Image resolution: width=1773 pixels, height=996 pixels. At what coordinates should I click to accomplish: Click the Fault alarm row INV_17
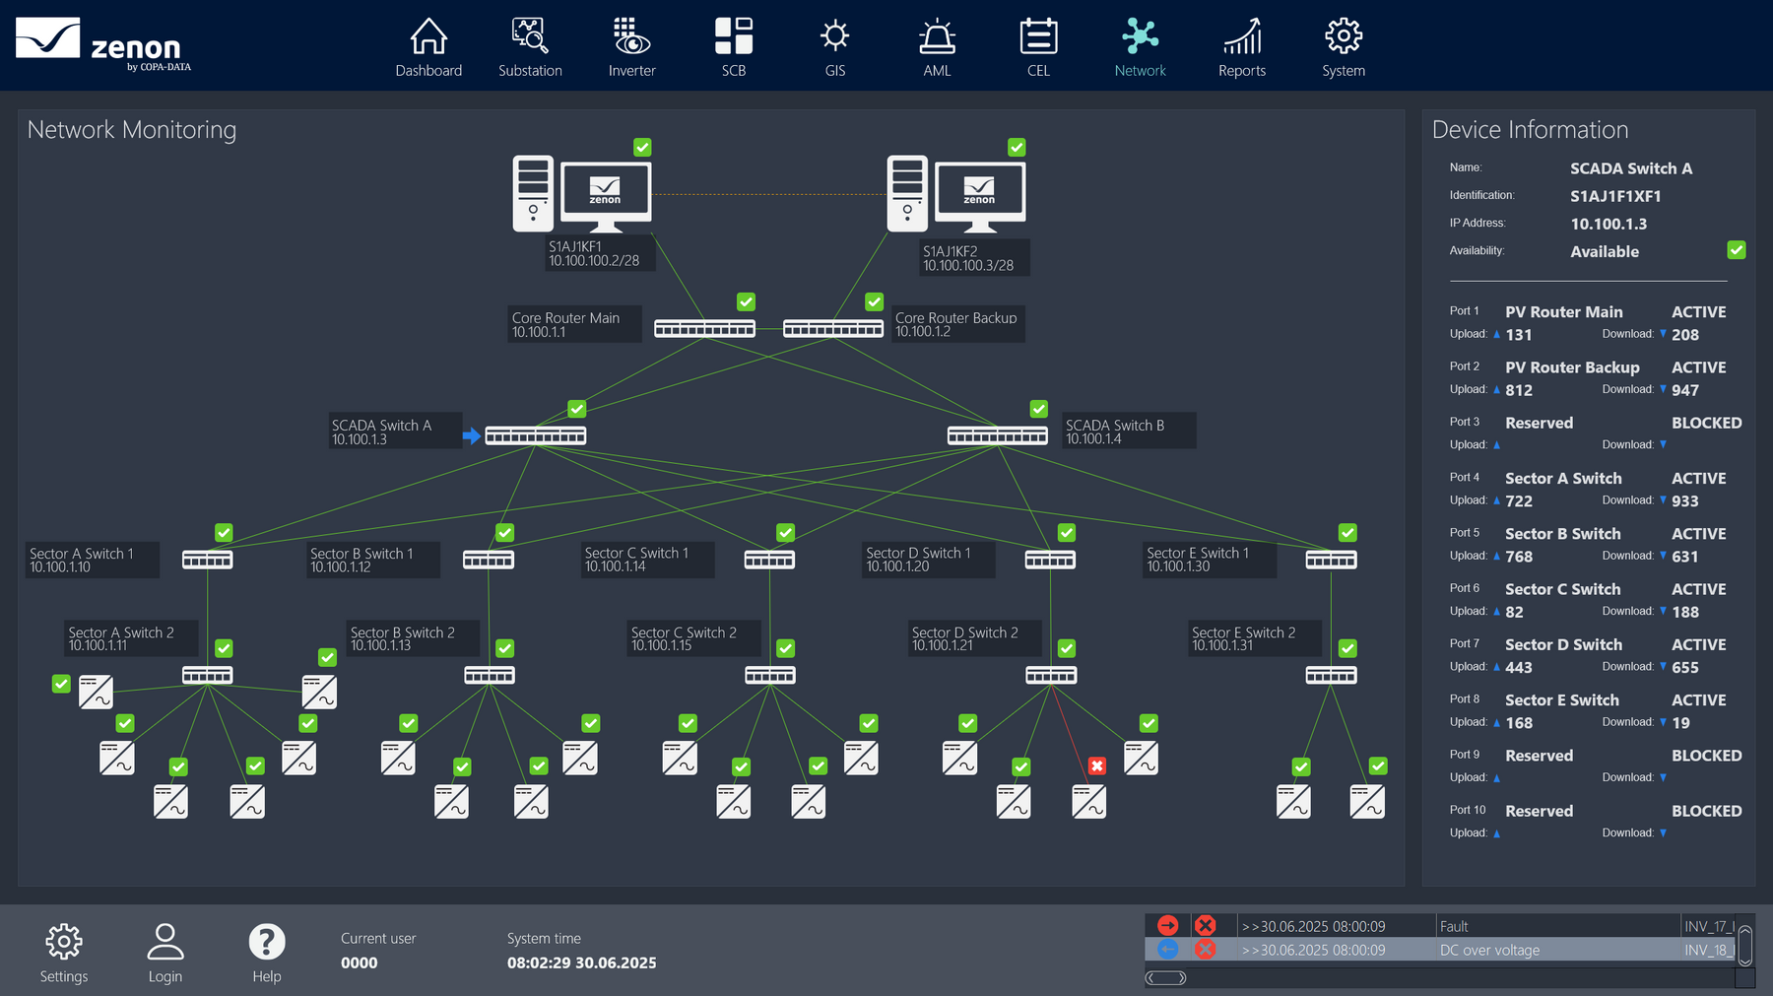coord(1439,926)
